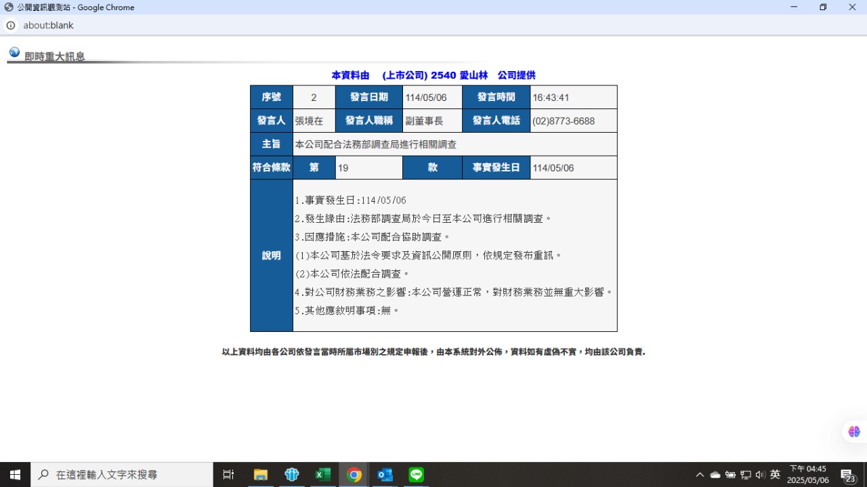Click the 在這裡輸入文字來搜尋 search box

pyautogui.click(x=122, y=475)
